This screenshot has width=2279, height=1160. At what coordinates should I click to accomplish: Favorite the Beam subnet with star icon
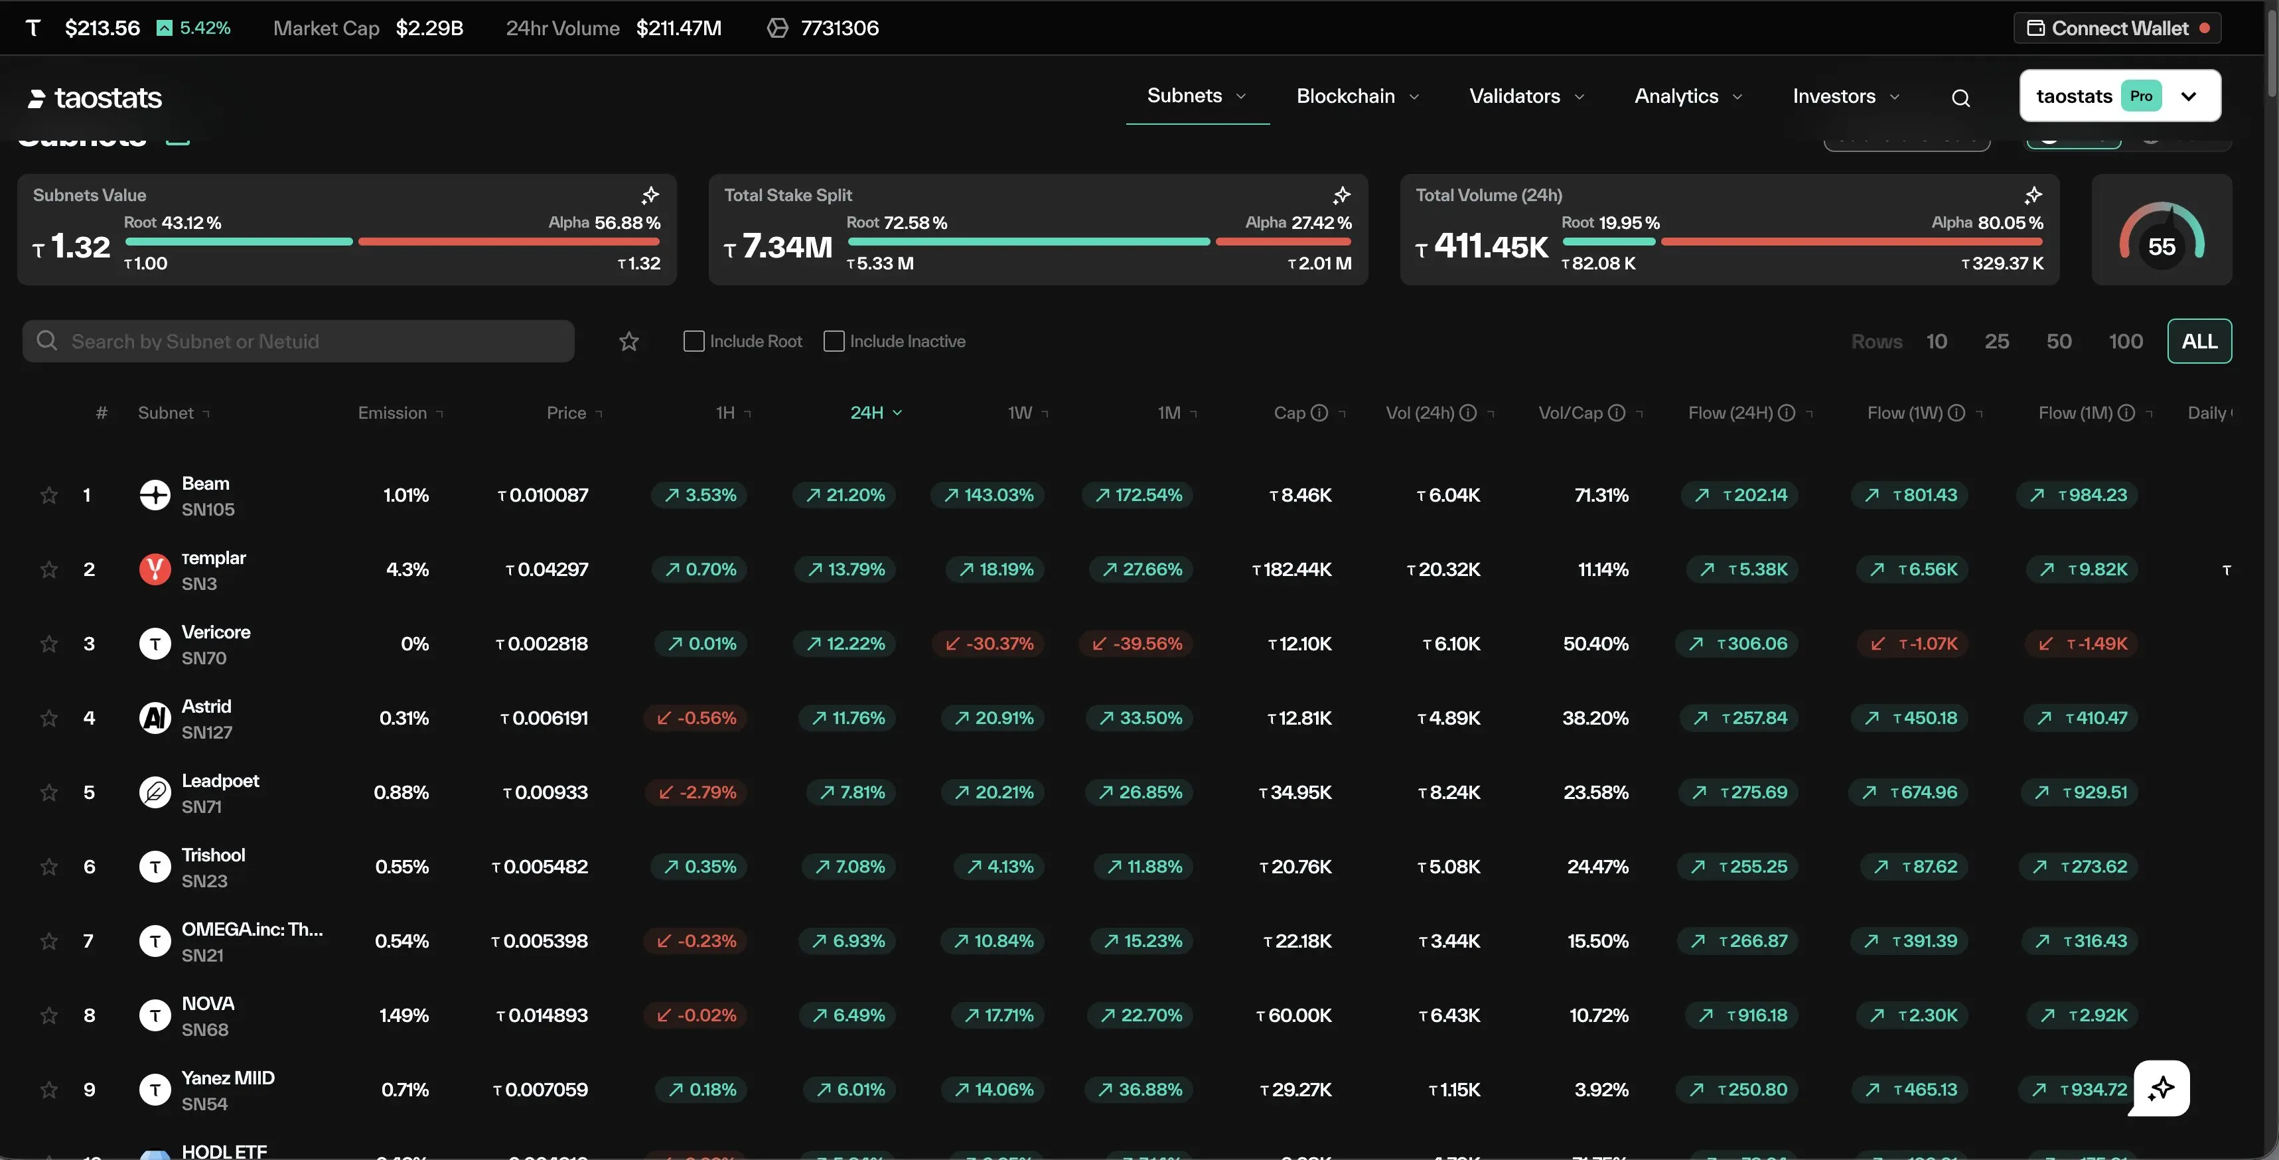coord(48,496)
